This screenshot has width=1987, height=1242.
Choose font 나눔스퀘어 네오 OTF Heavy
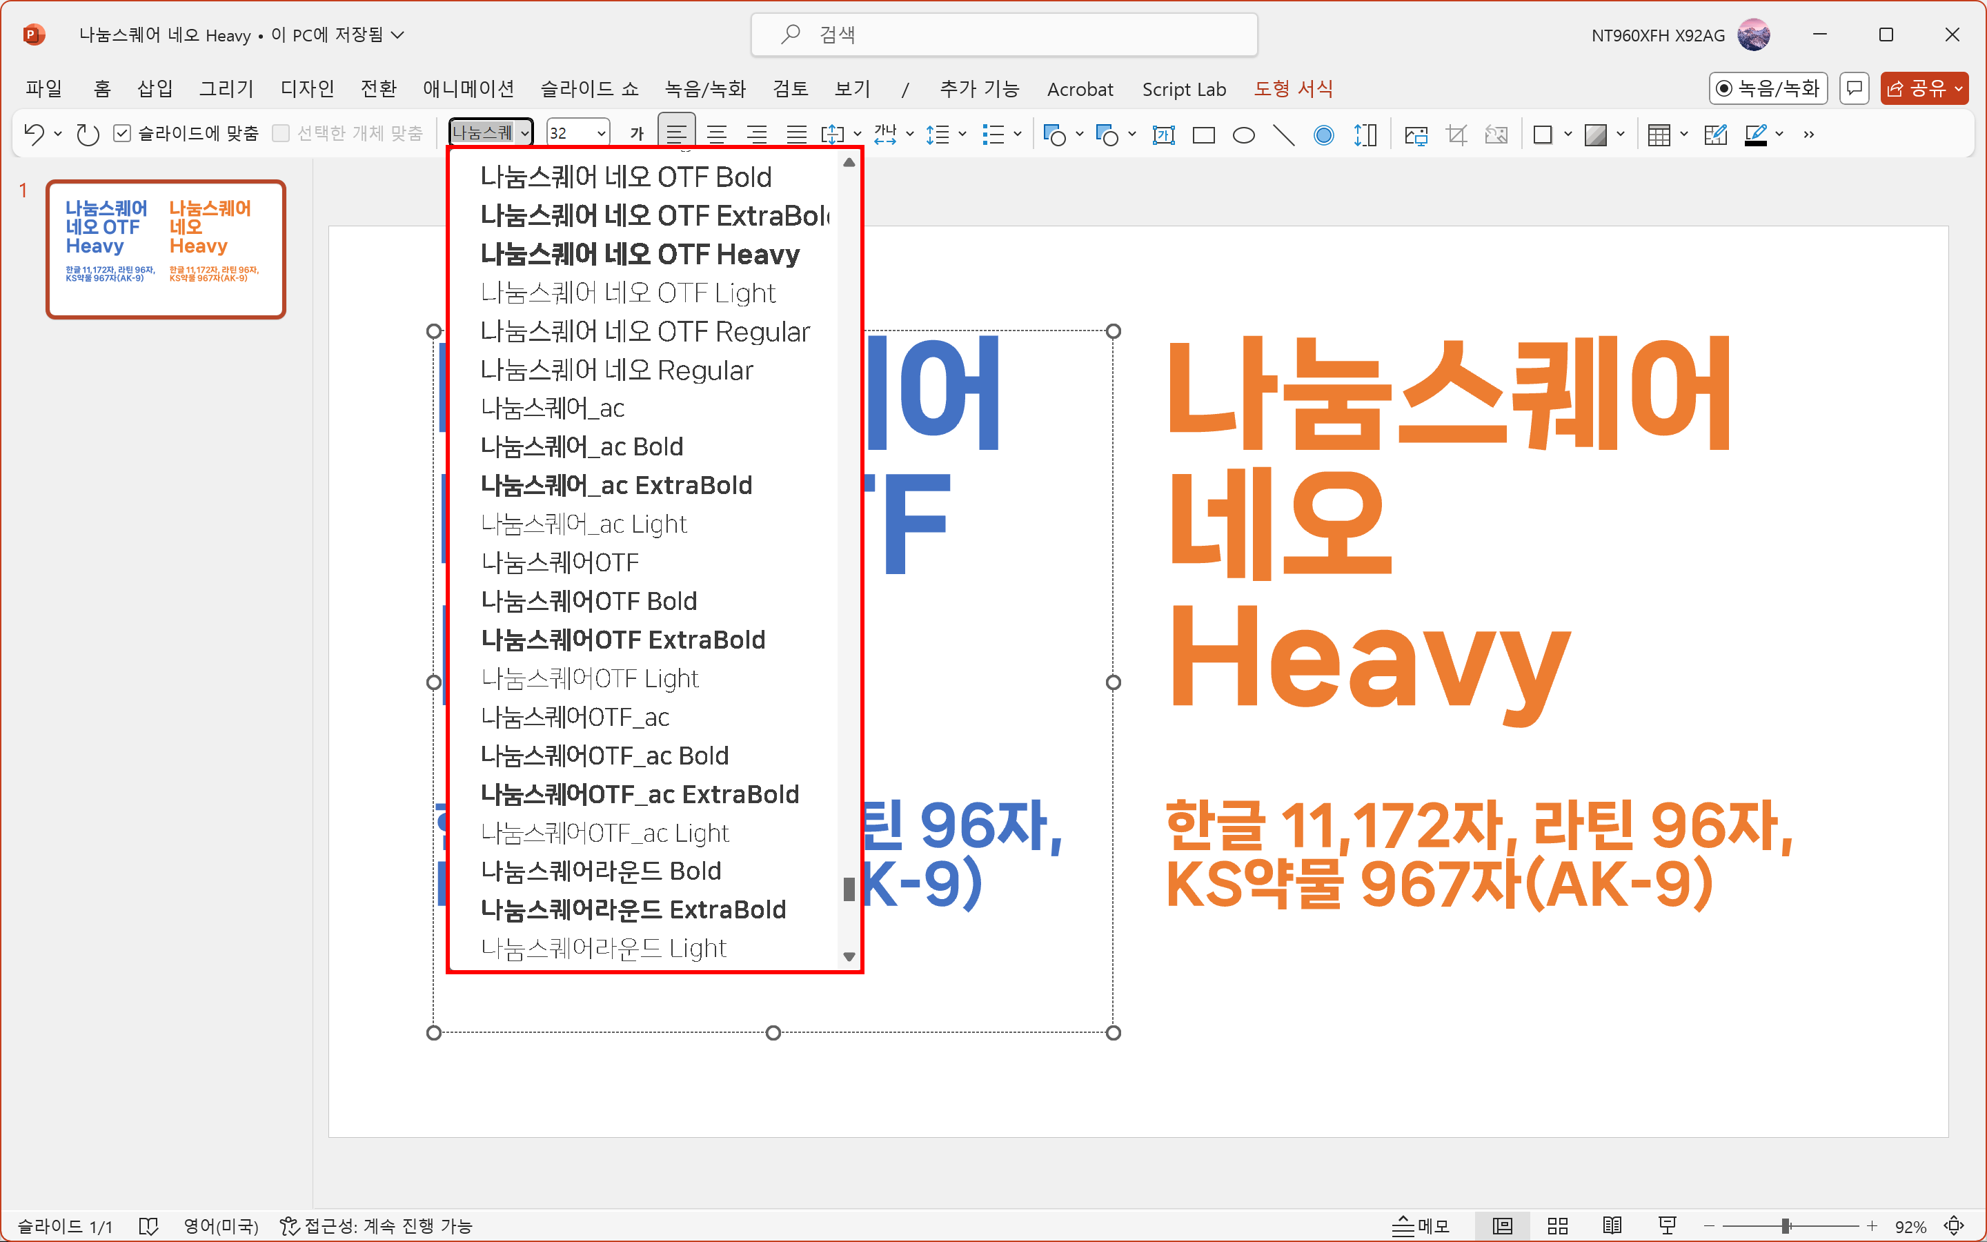click(640, 255)
